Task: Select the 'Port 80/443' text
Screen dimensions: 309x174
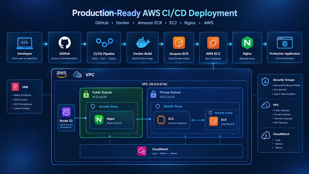Action: coord(280,90)
